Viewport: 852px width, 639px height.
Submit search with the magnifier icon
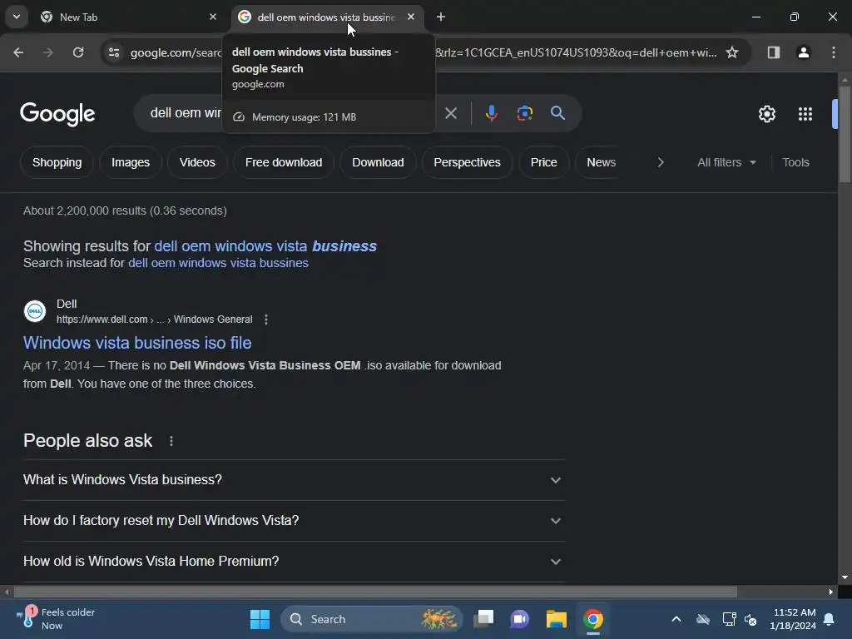coord(557,113)
